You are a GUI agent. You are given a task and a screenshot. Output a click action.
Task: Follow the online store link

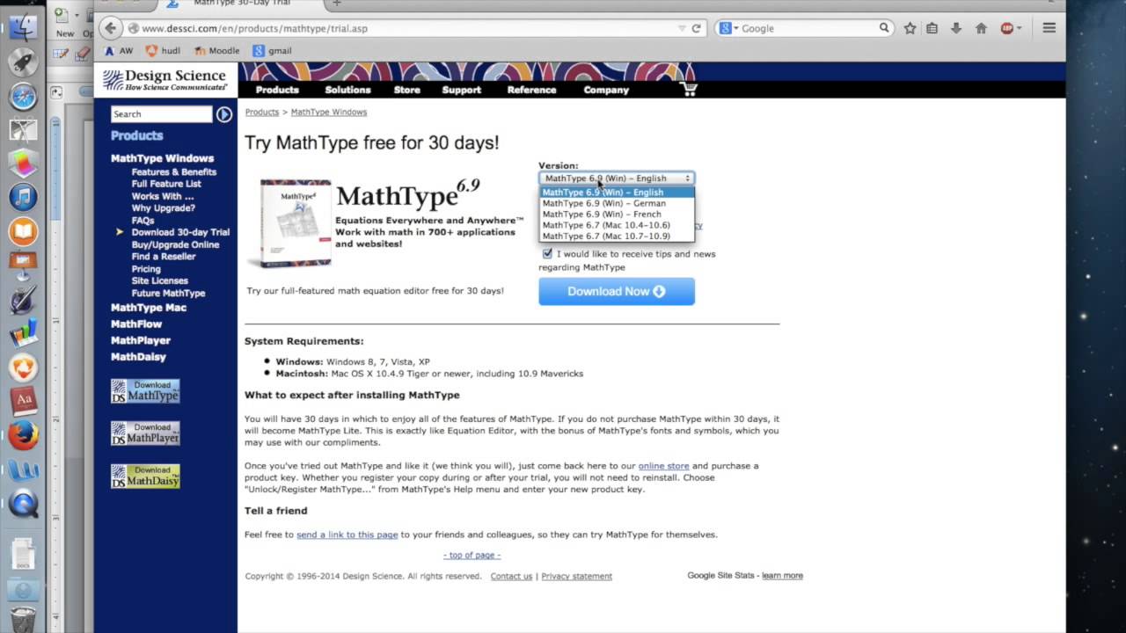click(x=663, y=466)
